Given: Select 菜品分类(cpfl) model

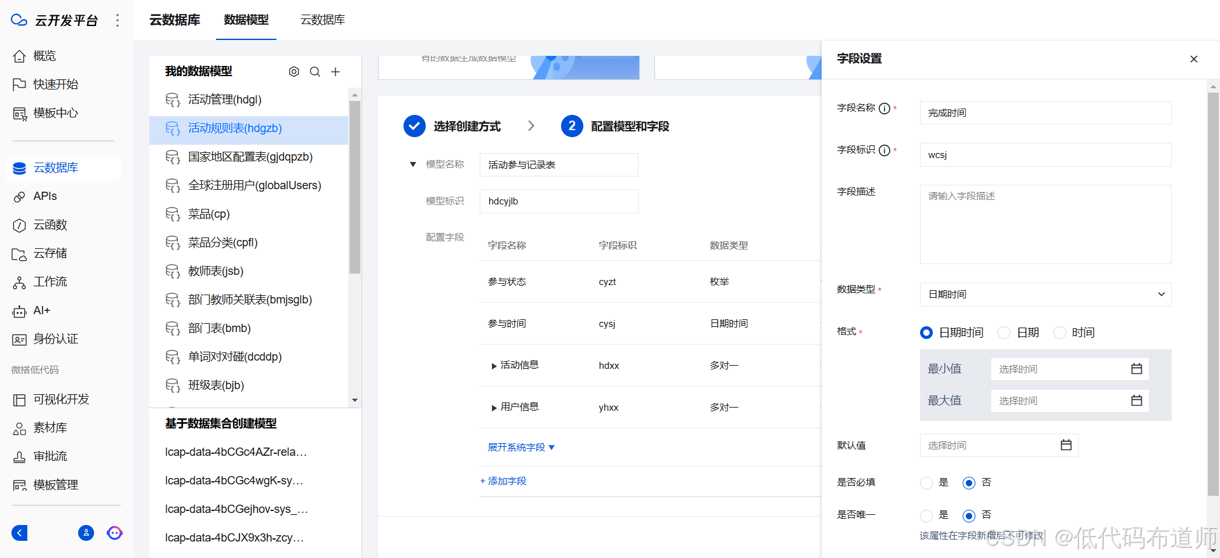Looking at the screenshot, I should click(x=248, y=242).
